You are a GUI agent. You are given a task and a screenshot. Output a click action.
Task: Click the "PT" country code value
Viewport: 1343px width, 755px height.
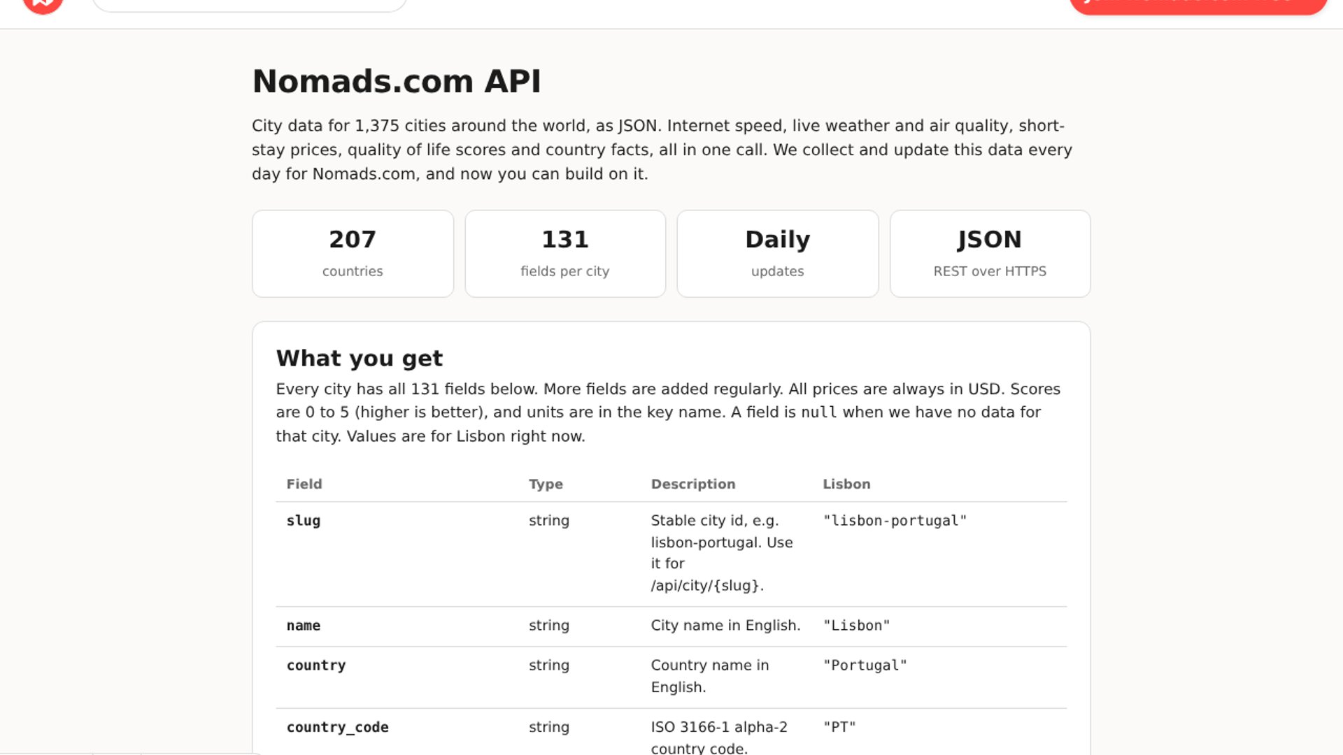point(839,727)
